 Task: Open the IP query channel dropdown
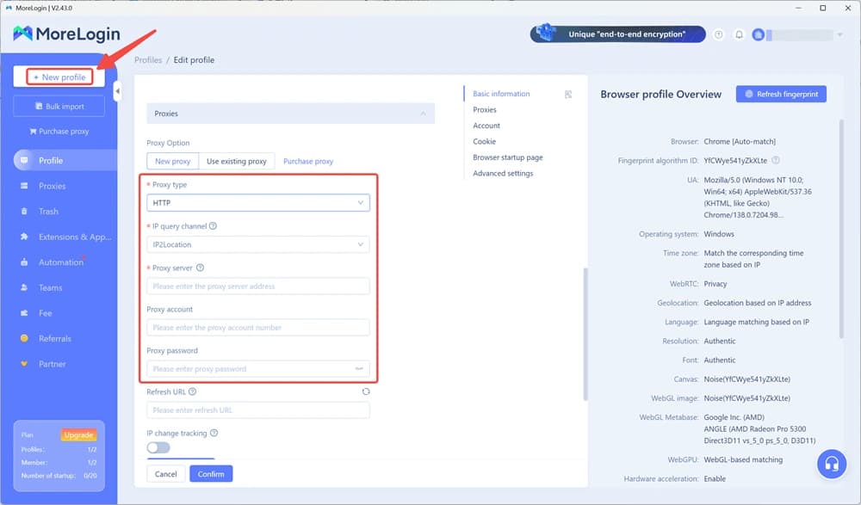pyautogui.click(x=258, y=244)
